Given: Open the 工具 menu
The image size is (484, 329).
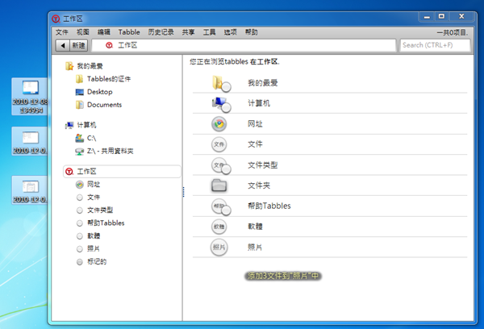Looking at the screenshot, I should pyautogui.click(x=209, y=32).
